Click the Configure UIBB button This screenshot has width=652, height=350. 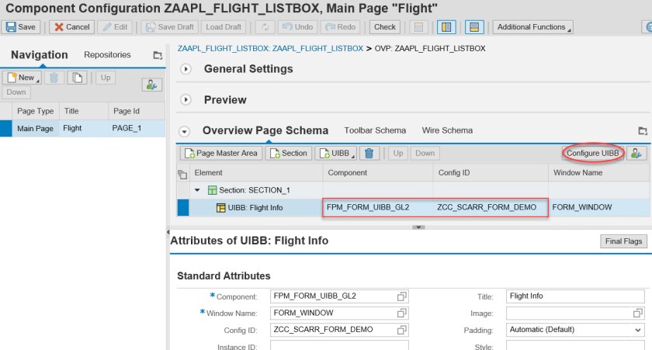(593, 154)
